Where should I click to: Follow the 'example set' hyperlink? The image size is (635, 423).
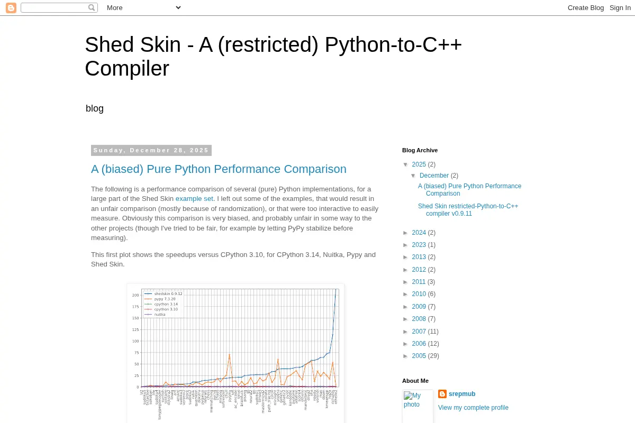194,199
